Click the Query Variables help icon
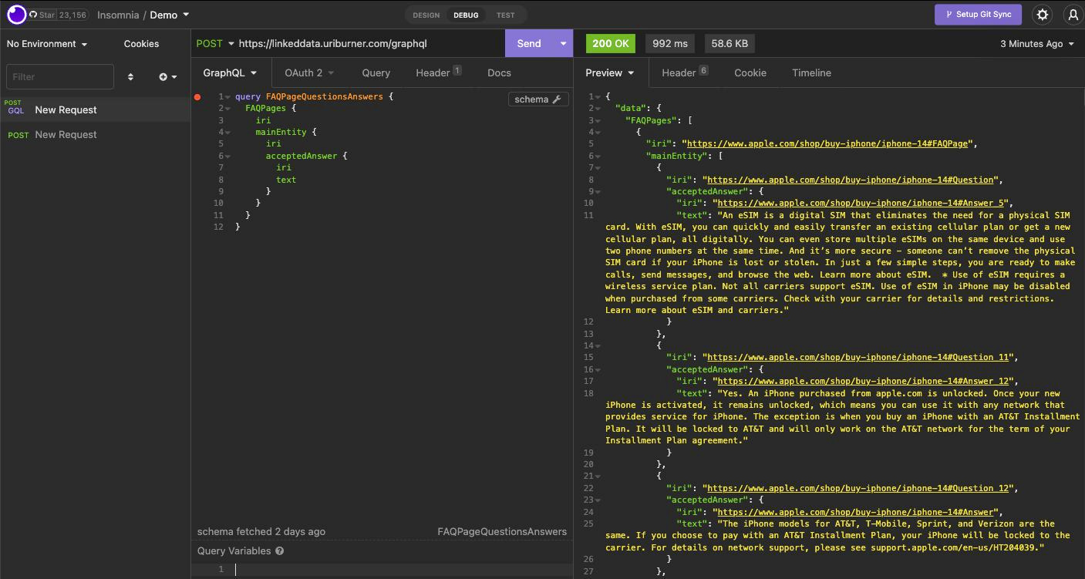 (x=280, y=551)
